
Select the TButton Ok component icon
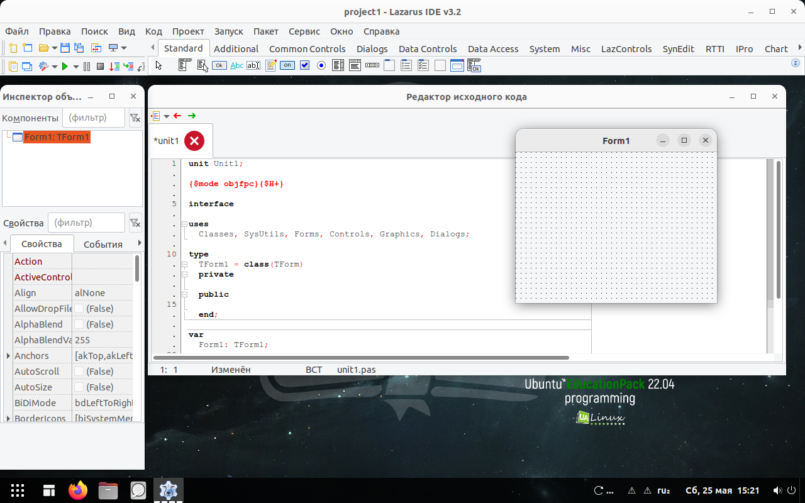(x=219, y=65)
